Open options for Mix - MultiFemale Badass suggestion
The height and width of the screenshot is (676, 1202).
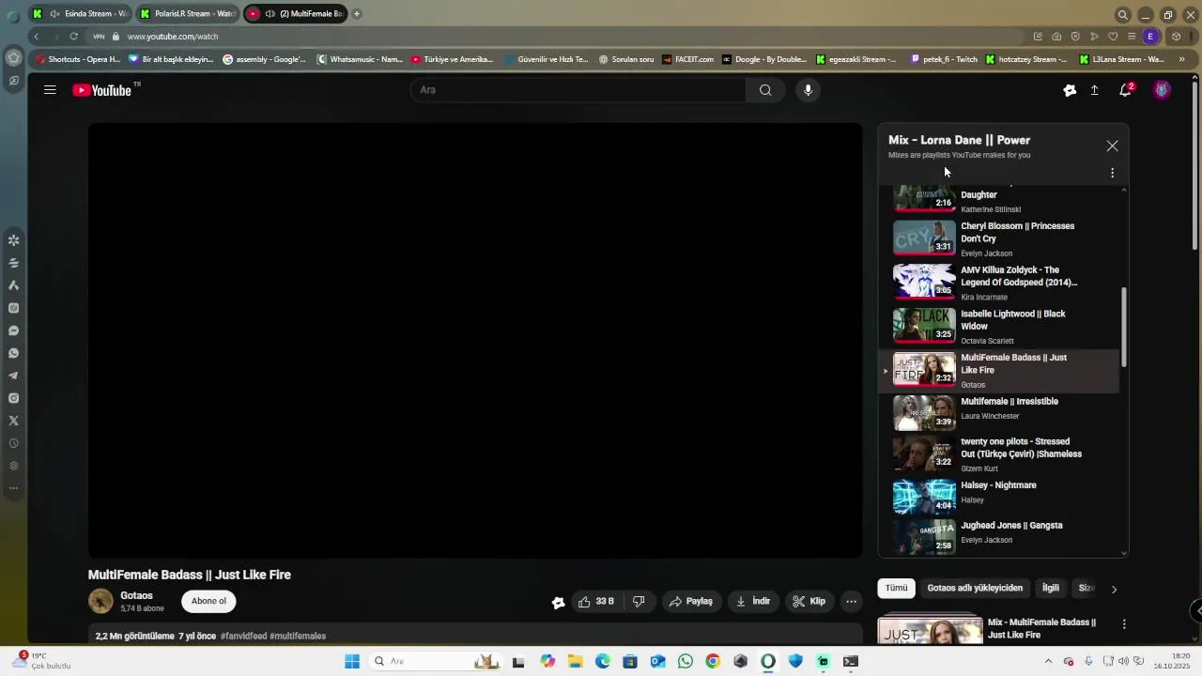[x=1124, y=623]
